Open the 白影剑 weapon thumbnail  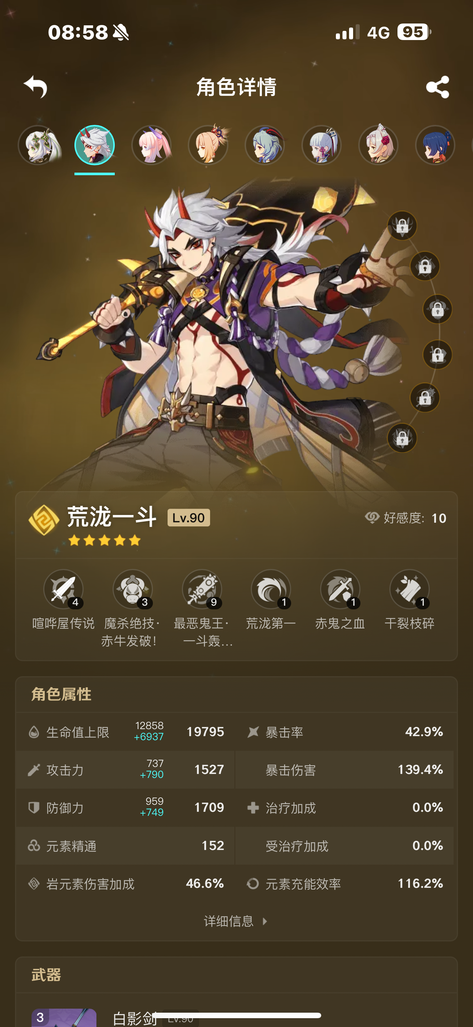click(x=64, y=1017)
